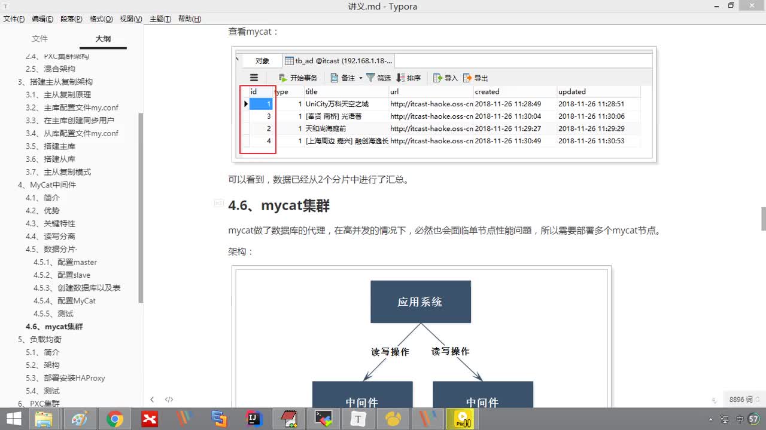766x430 pixels.
Task: Toggle source code mode icon
Action: [x=169, y=400]
